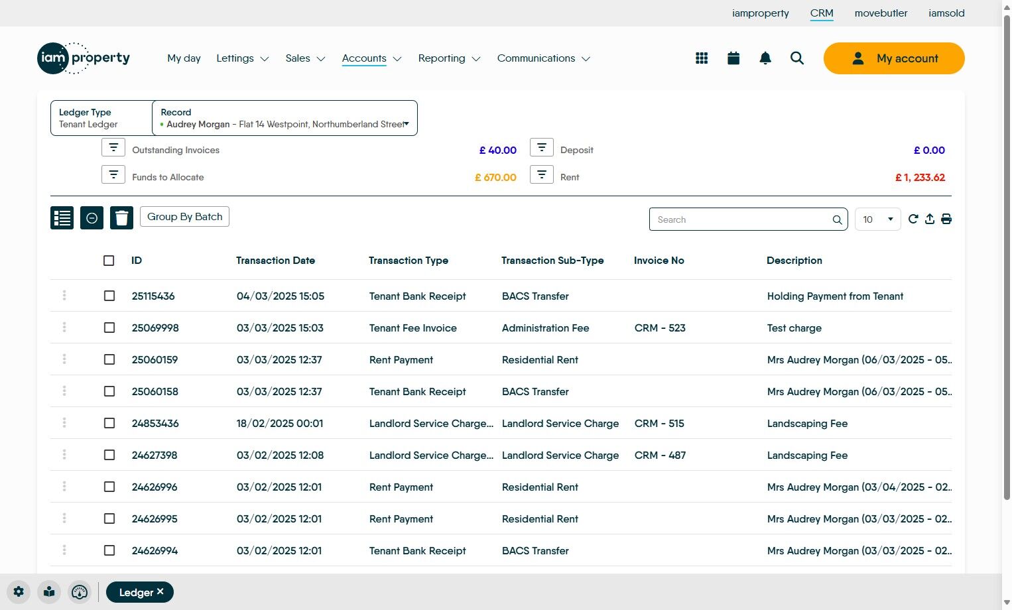Click the refresh table icon
The height and width of the screenshot is (610, 1012).
point(913,219)
